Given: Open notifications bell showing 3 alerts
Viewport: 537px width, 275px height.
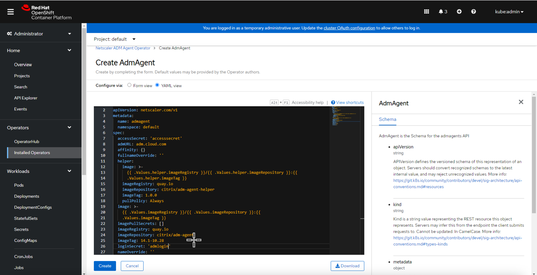Looking at the screenshot, I should 443,12.
